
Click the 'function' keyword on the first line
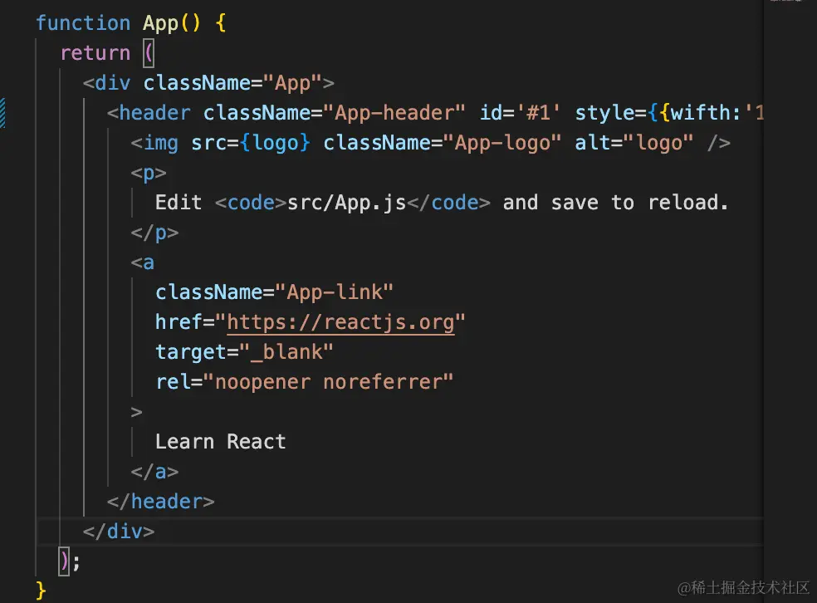click(83, 23)
